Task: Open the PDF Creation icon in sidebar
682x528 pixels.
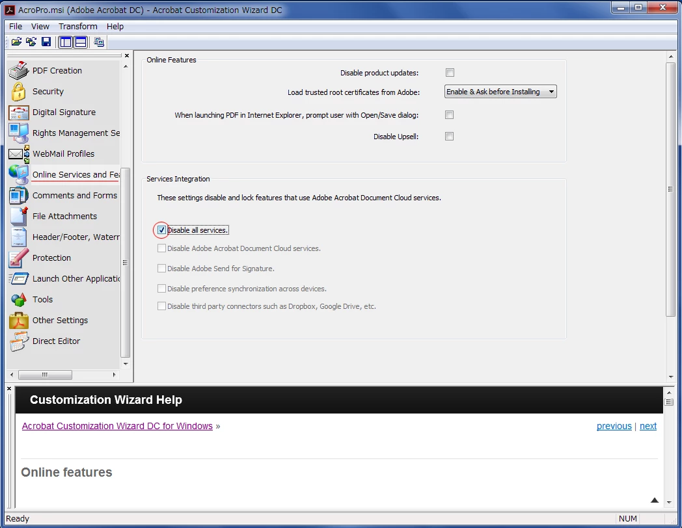Action: pos(19,70)
